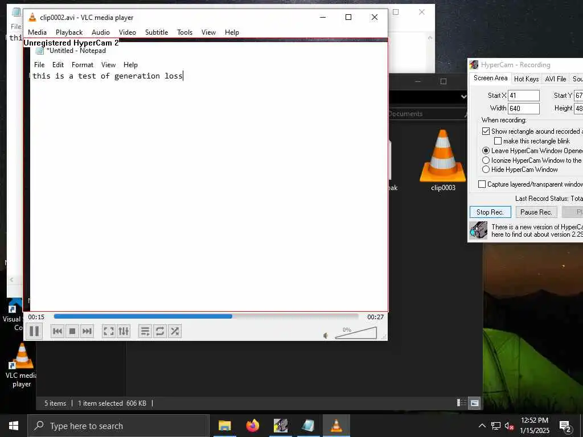
Task: Click the Visual Studio Code desktop shortcut
Action: [13, 315]
